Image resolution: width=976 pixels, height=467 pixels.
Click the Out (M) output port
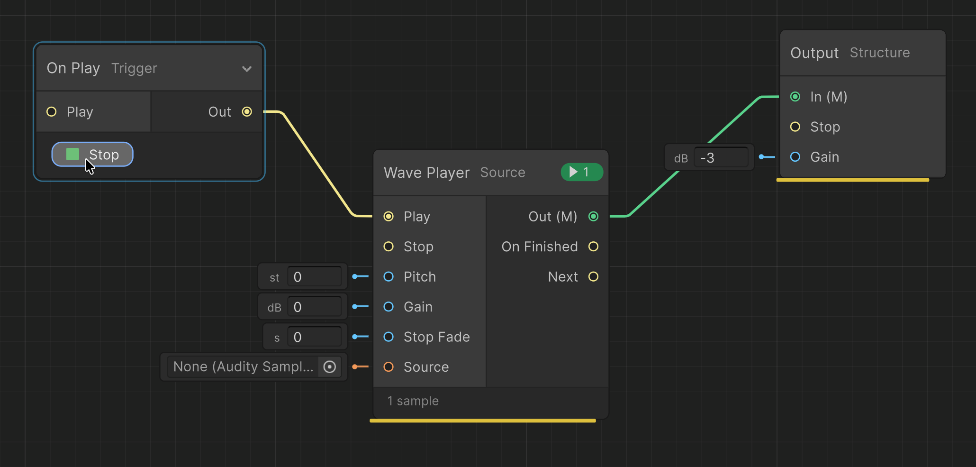click(x=594, y=217)
